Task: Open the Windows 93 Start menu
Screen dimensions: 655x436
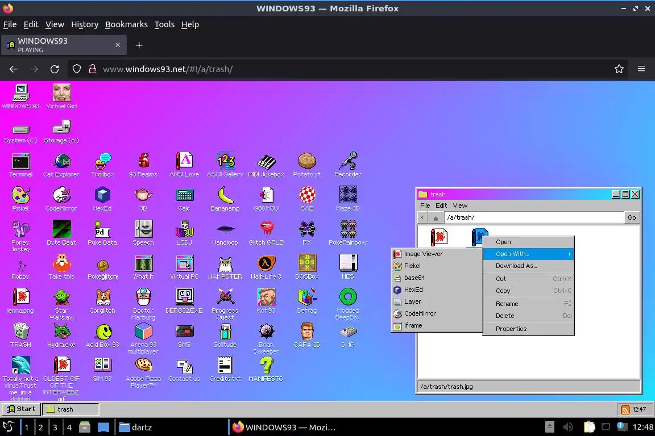Action: coord(21,409)
